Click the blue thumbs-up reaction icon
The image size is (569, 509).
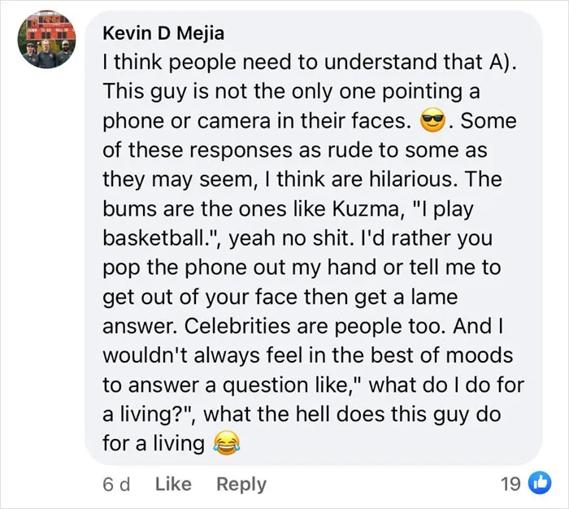tap(540, 483)
